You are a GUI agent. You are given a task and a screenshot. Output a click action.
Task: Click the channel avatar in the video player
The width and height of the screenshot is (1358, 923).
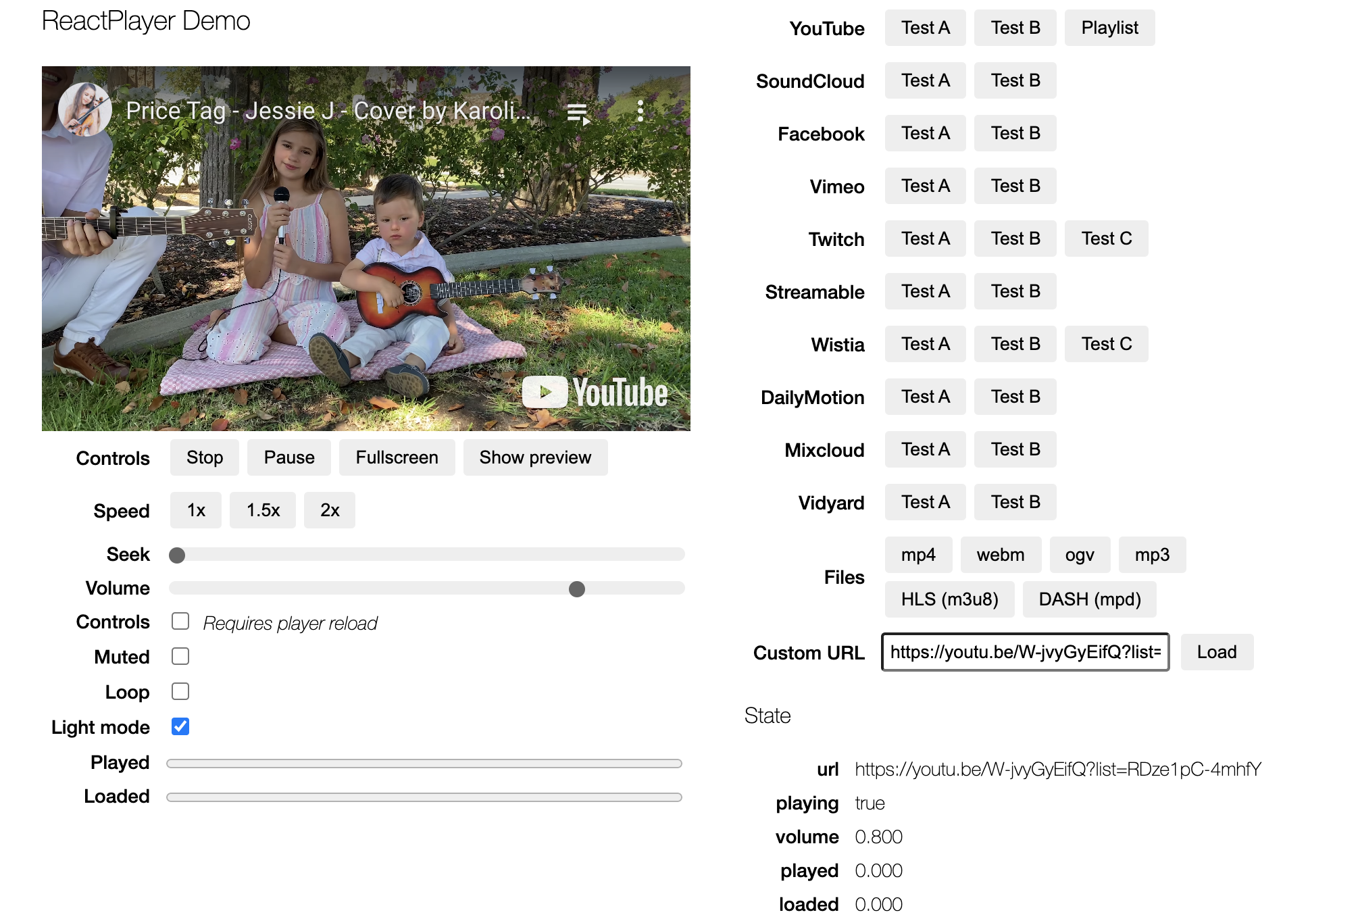coord(86,108)
